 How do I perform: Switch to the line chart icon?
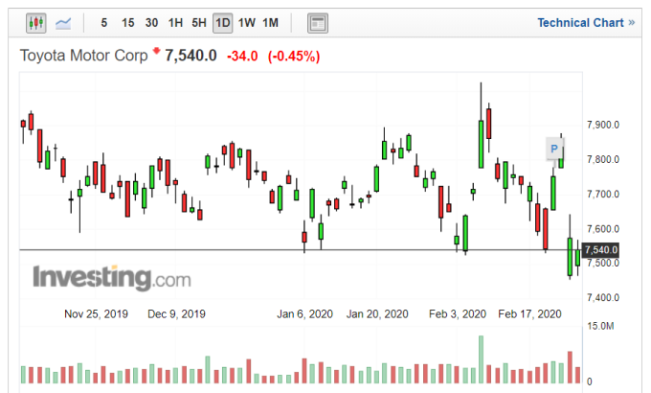pos(63,23)
